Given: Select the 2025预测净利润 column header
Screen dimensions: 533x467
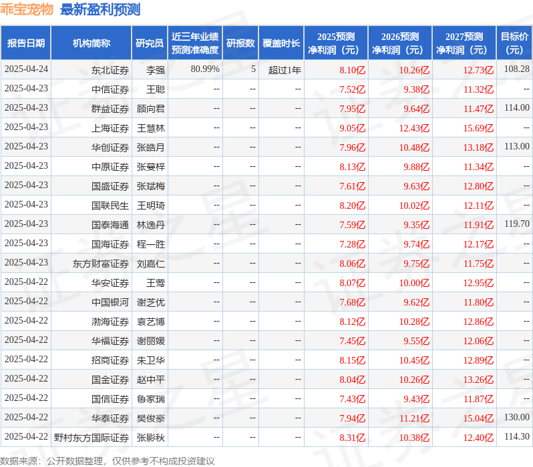Looking at the screenshot, I should pos(336,43).
